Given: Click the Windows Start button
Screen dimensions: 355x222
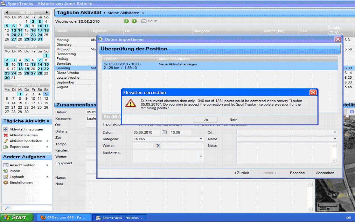Looking at the screenshot, I should (x=16, y=217).
